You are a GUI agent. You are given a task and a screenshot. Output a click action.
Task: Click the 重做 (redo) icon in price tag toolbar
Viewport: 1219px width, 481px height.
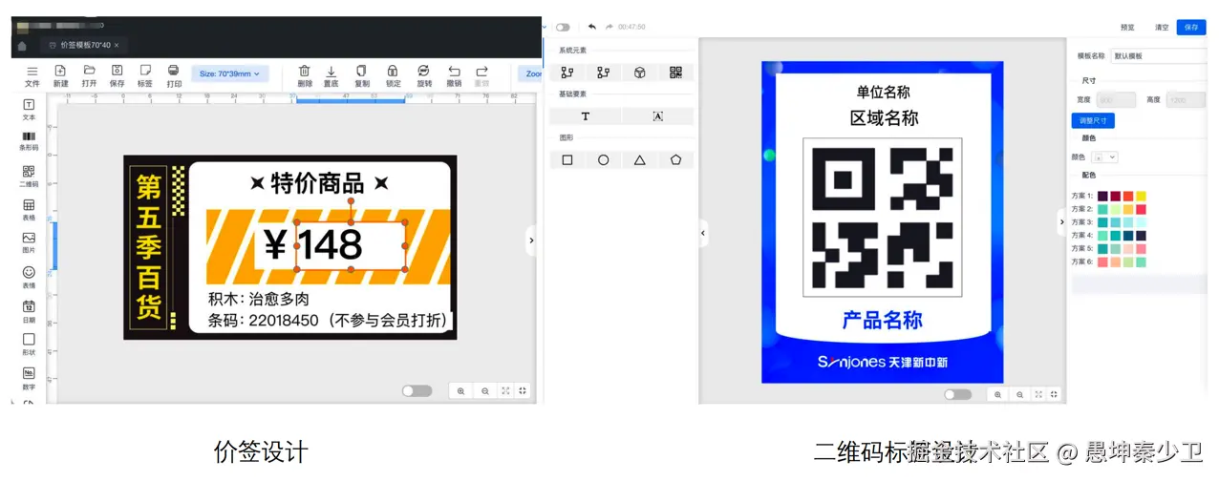tap(481, 76)
